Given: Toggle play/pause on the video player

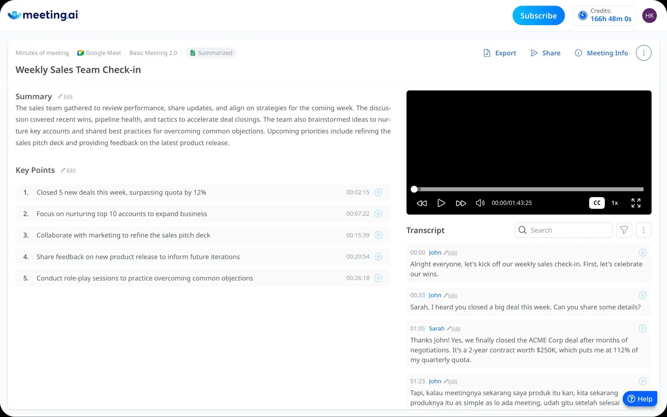Looking at the screenshot, I should (x=441, y=203).
